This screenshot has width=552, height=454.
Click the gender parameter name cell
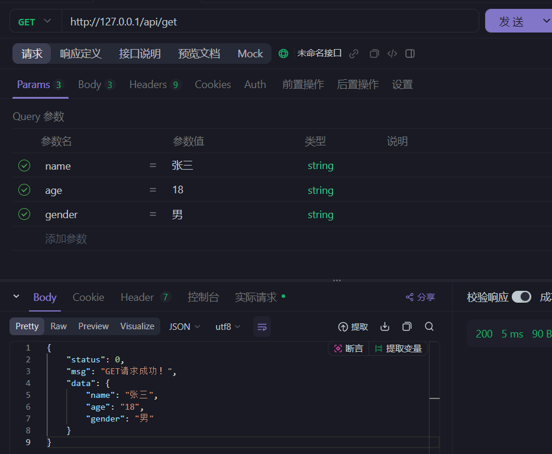tap(62, 215)
